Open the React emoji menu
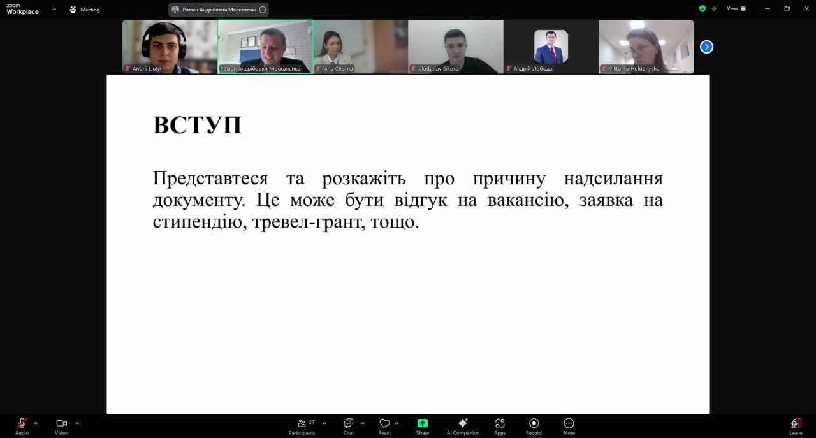Image resolution: width=816 pixels, height=438 pixels. tap(384, 426)
